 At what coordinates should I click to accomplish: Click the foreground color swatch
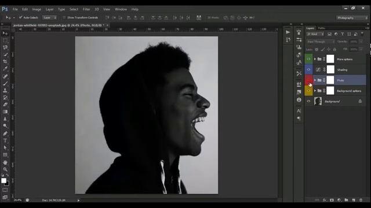click(x=3, y=181)
